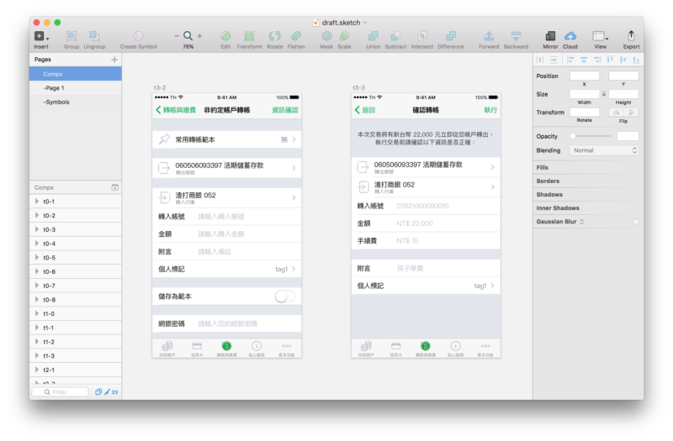This screenshot has height=441, width=673.
Task: Open the Blending mode dropdown
Action: point(605,150)
